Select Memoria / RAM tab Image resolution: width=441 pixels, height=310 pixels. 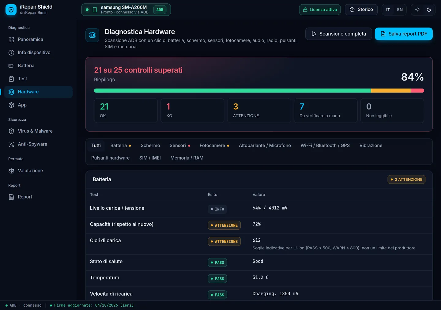click(x=187, y=158)
